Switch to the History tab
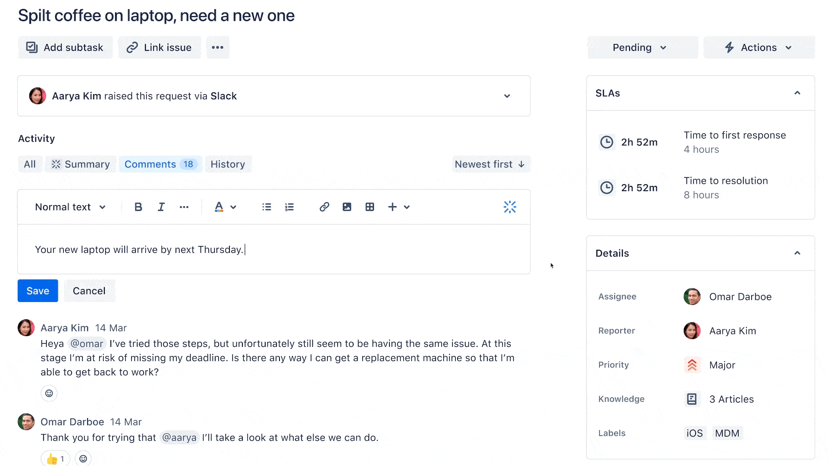The height and width of the screenshot is (466, 828). 227,164
